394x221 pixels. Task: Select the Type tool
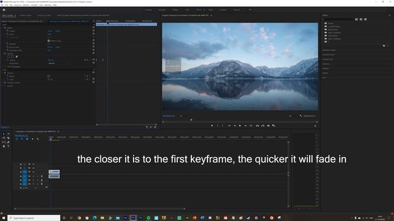8,146
